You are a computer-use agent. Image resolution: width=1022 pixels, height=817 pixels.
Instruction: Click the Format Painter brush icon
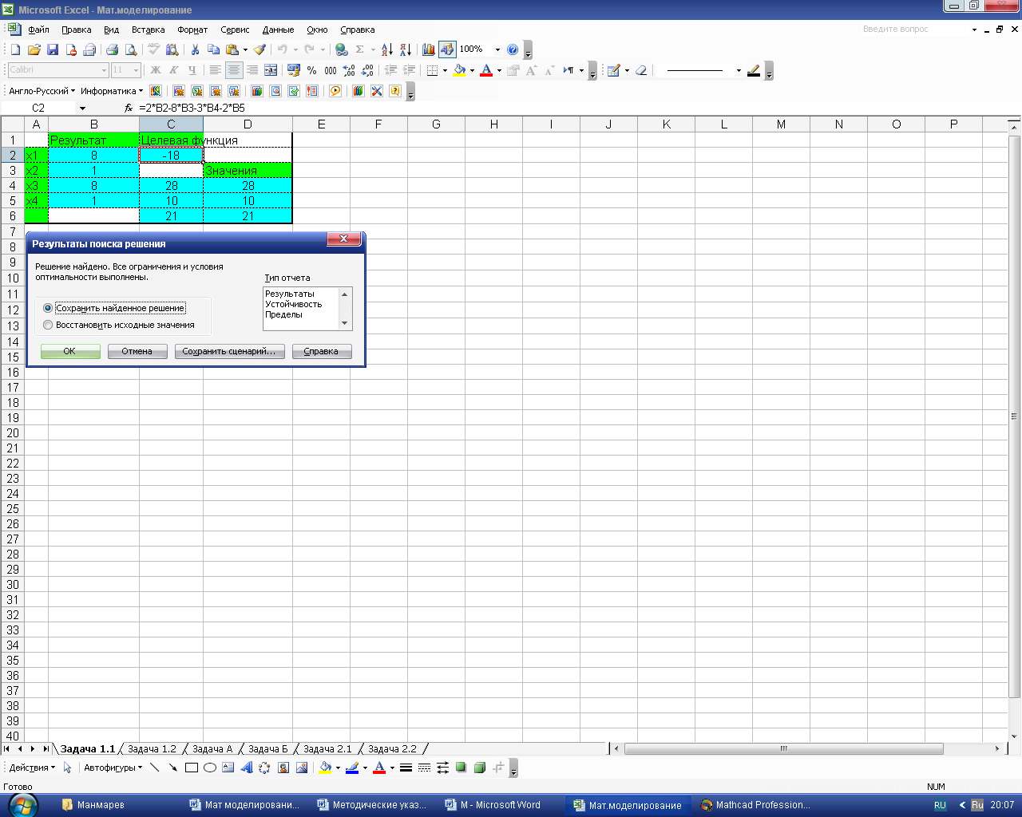[260, 49]
